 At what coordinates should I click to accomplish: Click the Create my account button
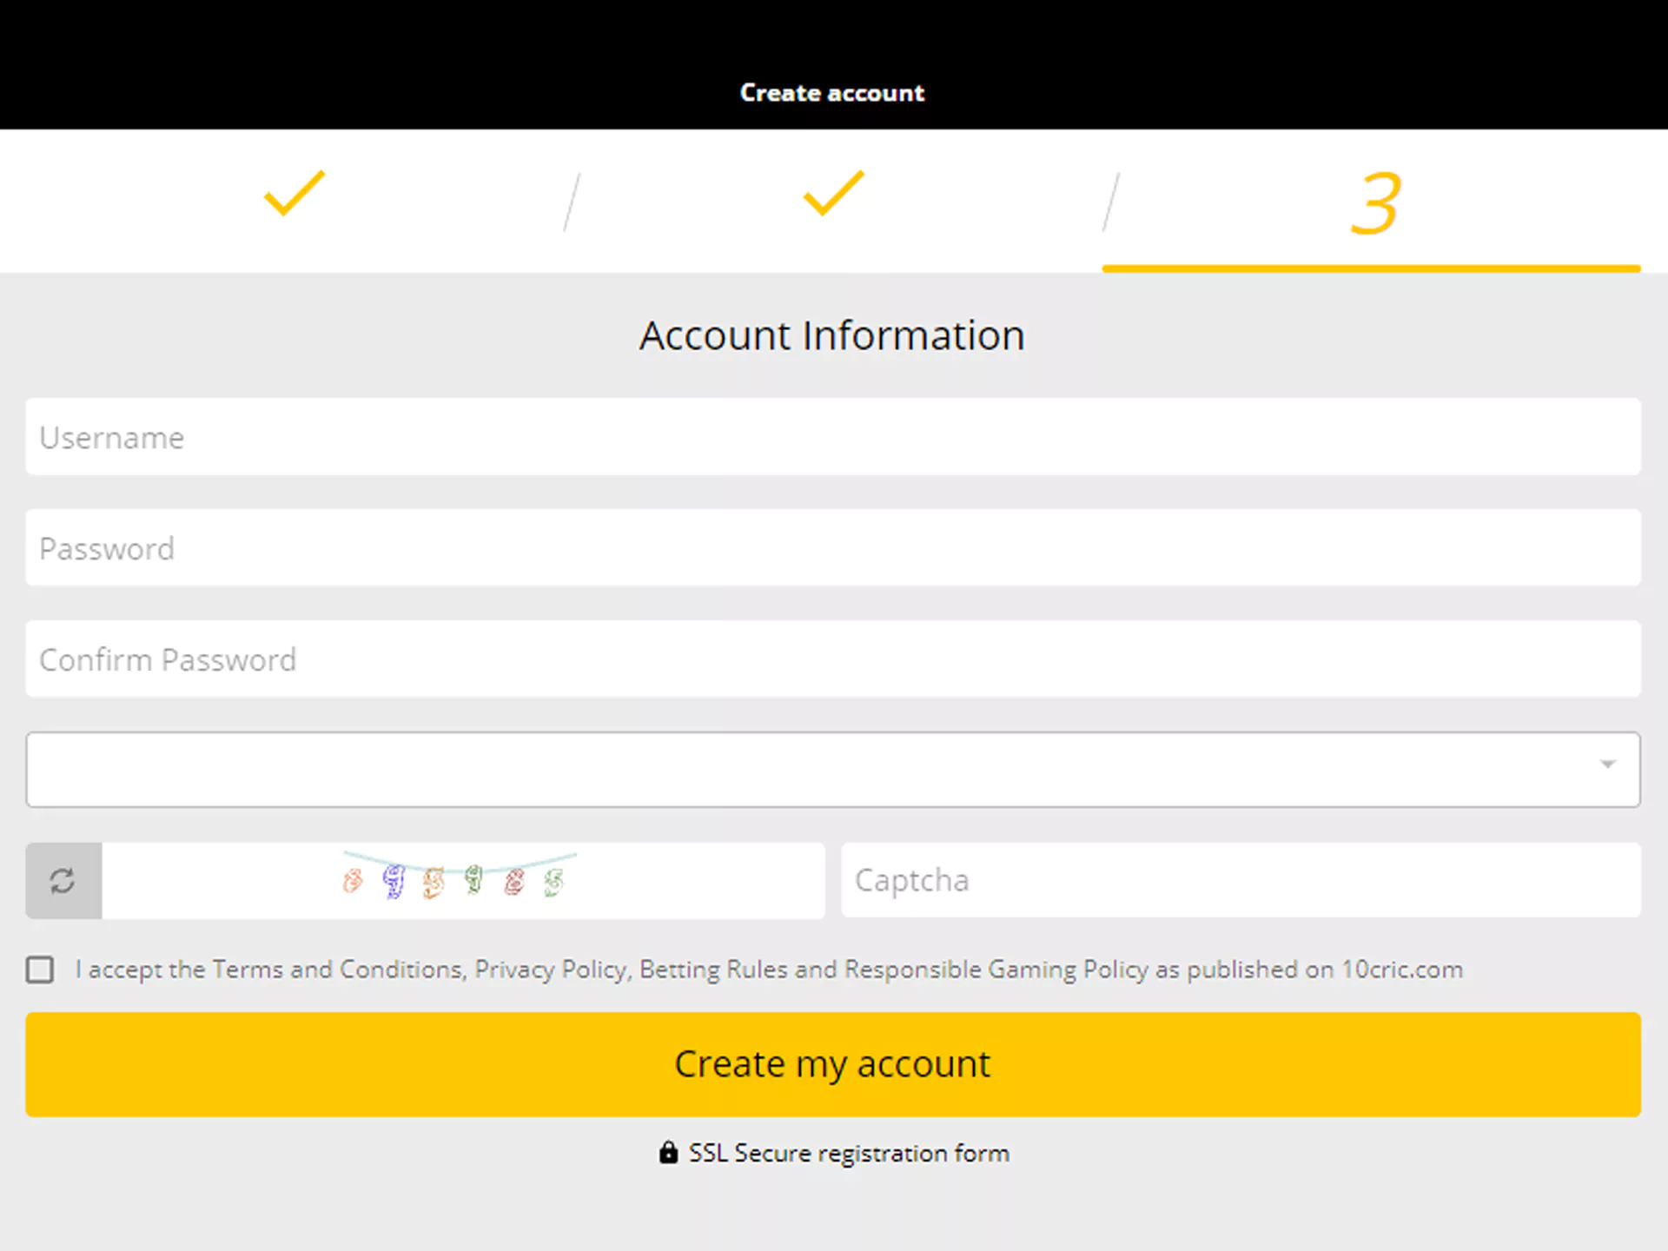coord(833,1064)
